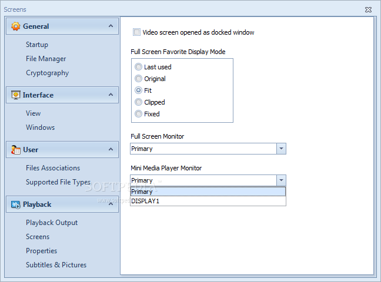Viewport: 381px width, 282px height.
Task: Collapse the Playback section chevron
Action: [x=111, y=204]
